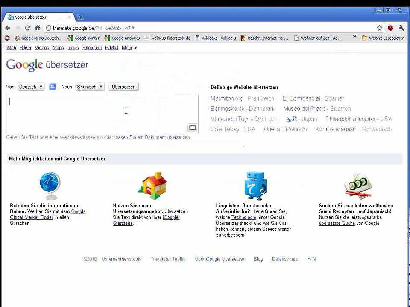Open Philadelphia Inquirer - USA link
The image size is (410, 307).
tap(358, 119)
